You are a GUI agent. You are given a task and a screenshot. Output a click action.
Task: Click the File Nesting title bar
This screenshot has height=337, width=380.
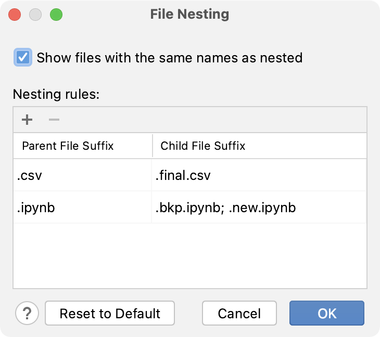pyautogui.click(x=189, y=14)
